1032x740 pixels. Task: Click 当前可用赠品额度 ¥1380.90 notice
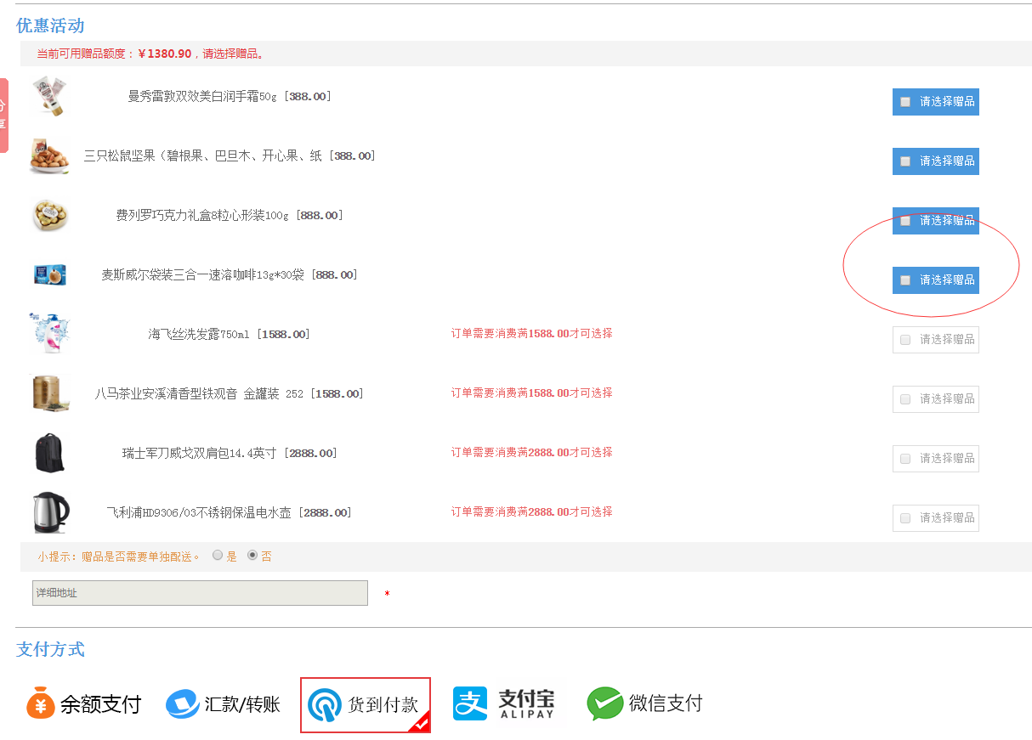coord(151,54)
